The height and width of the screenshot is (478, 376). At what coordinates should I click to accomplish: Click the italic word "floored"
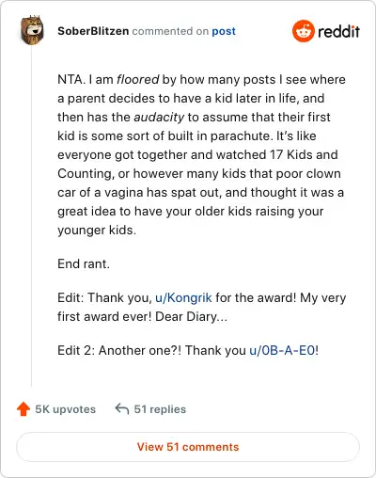coord(138,80)
